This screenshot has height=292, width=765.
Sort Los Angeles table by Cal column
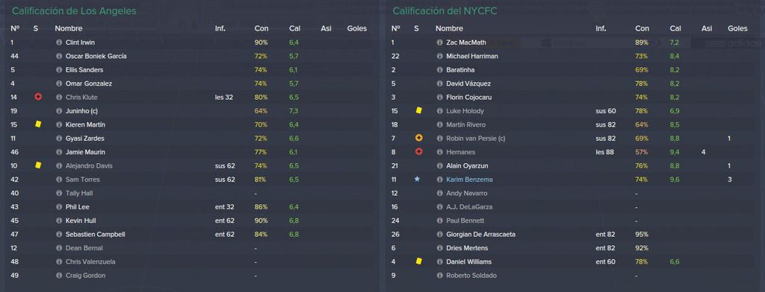[294, 29]
